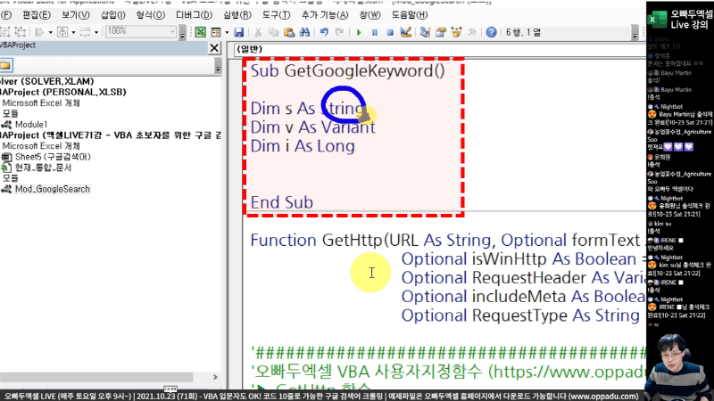The width and height of the screenshot is (714, 401).
Task: Paste with the clipboard toolbar icon
Action: click(286, 31)
